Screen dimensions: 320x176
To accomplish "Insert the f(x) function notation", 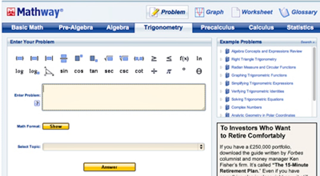I will point(184,59).
